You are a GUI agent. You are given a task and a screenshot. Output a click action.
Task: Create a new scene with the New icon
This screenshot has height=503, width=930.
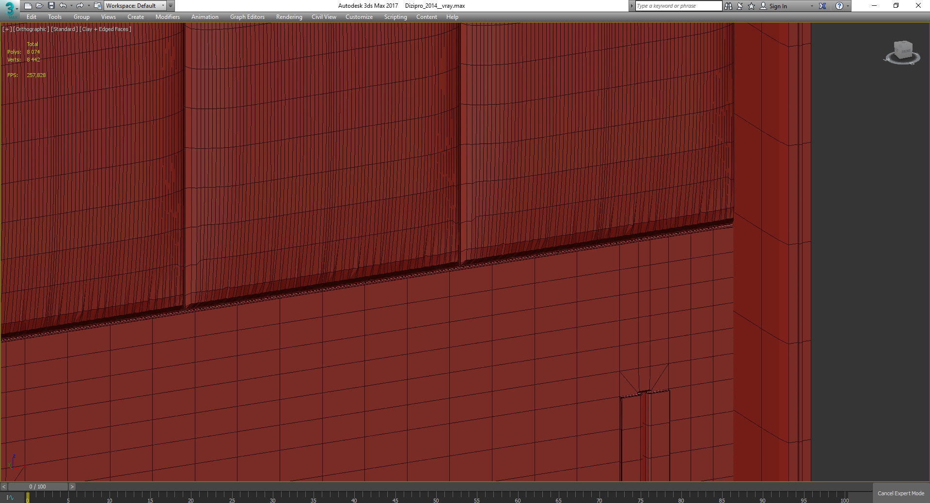[x=28, y=6]
